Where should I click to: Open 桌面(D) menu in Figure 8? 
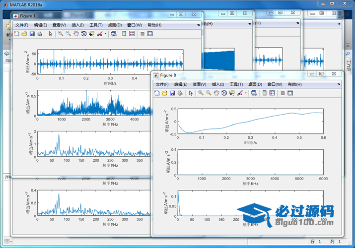click(x=255, y=84)
